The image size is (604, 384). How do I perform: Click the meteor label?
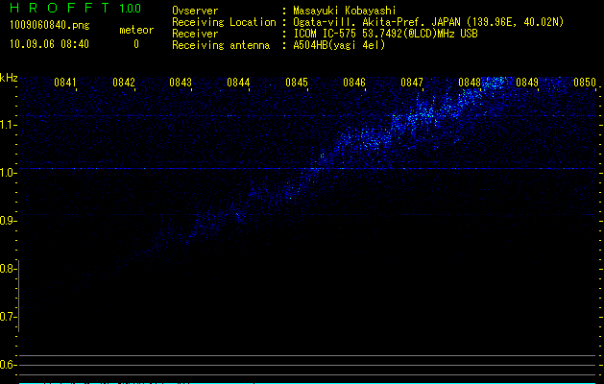coord(136,30)
